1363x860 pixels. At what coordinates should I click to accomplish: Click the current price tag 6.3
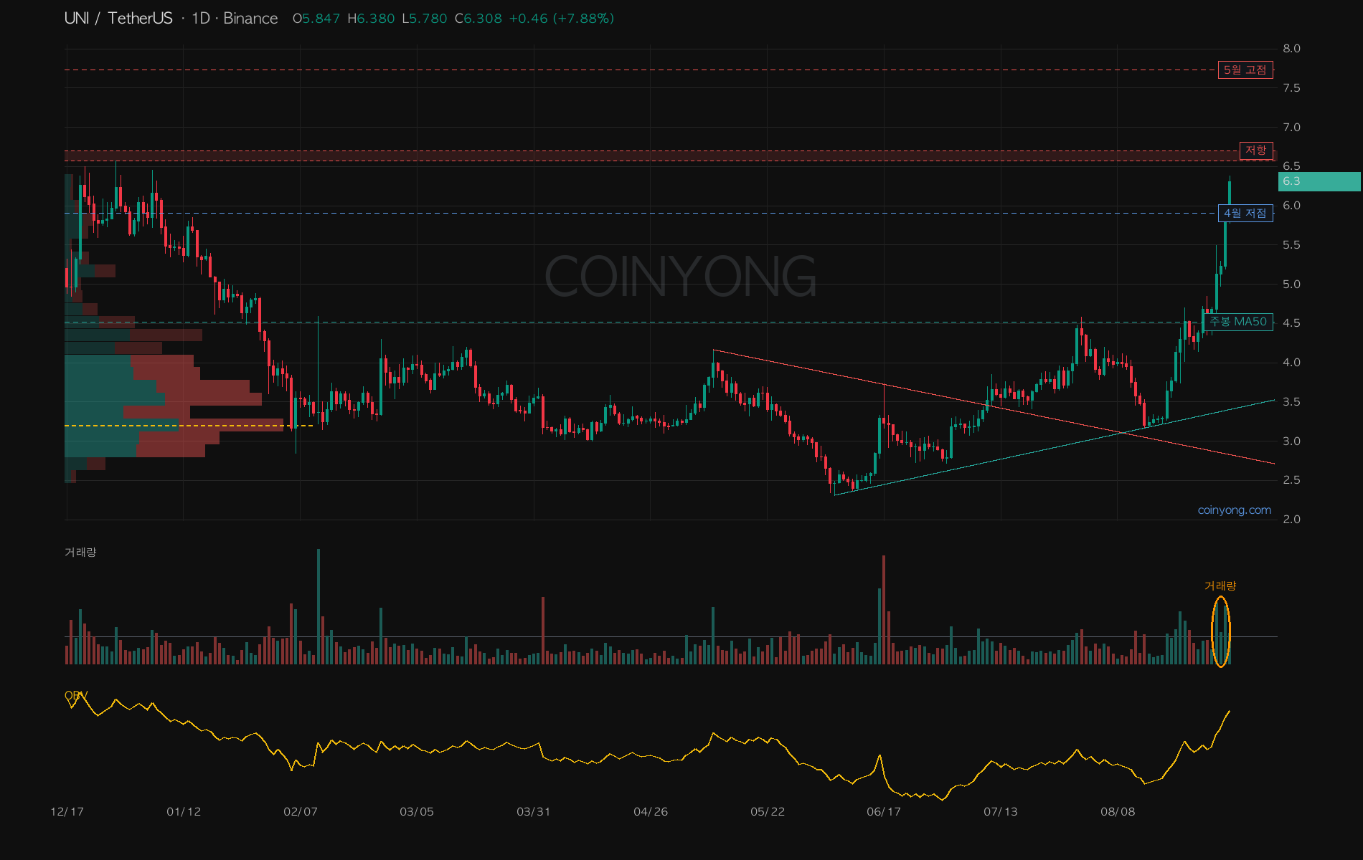pos(1319,181)
